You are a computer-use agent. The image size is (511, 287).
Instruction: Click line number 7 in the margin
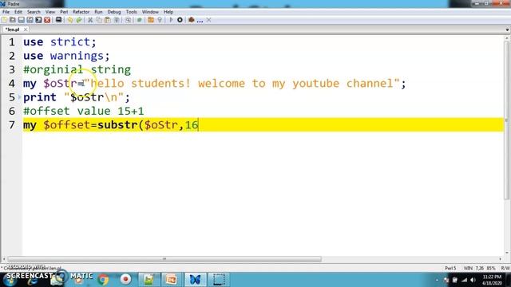point(12,125)
